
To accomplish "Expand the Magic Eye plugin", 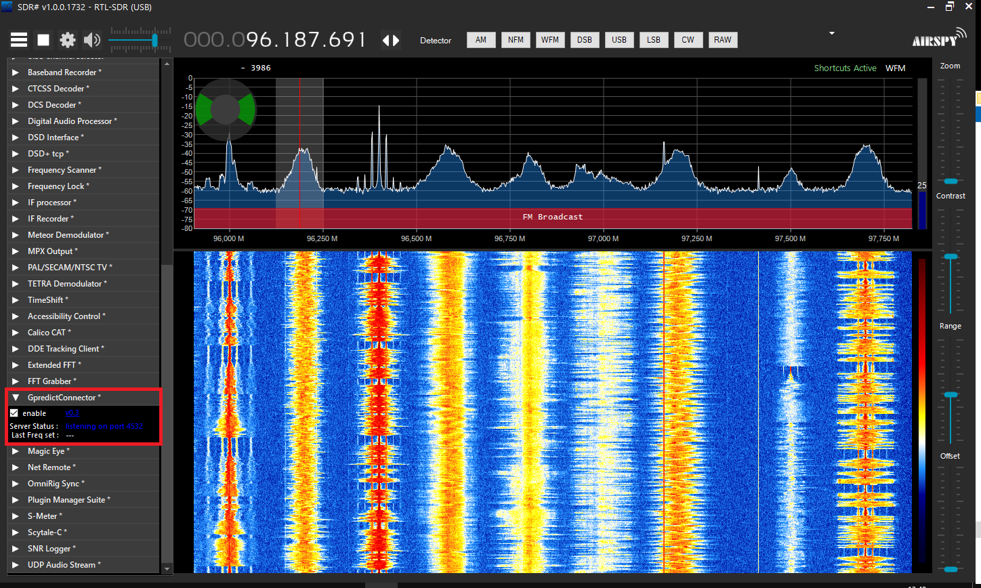I will [x=83, y=451].
